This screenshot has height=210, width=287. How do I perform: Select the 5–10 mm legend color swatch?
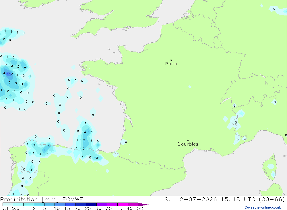[50, 204]
